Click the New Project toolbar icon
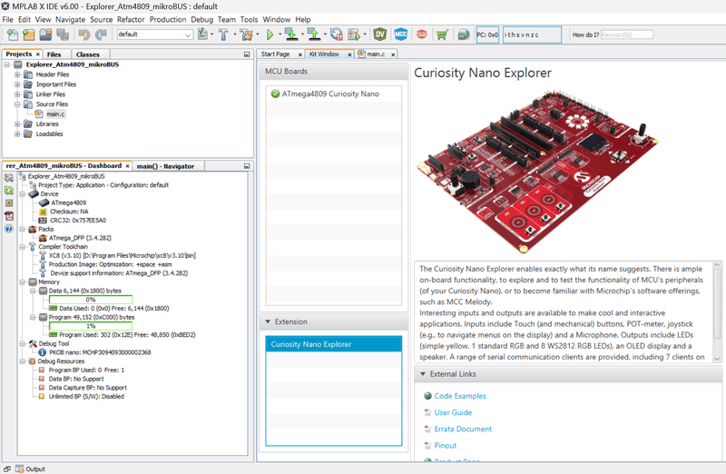726x474 pixels. [x=29, y=35]
